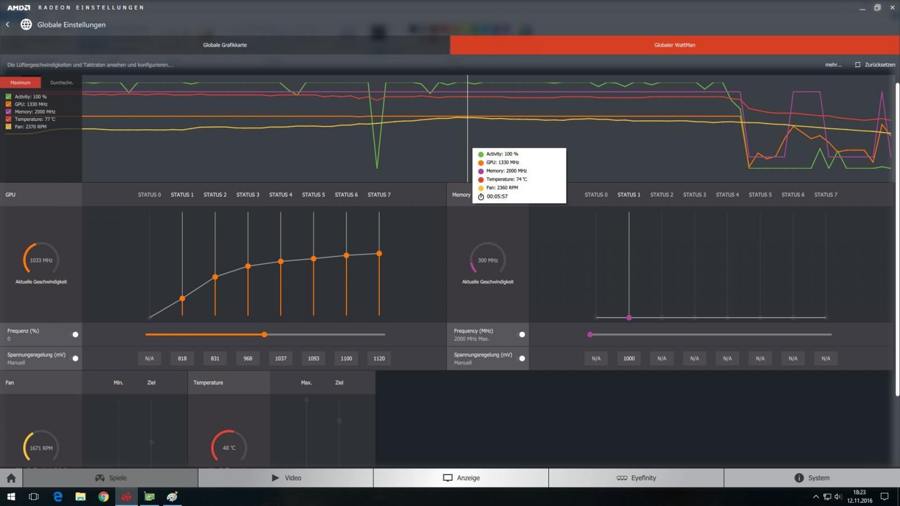
Task: Click the network icon in system tray
Action: tap(827, 496)
